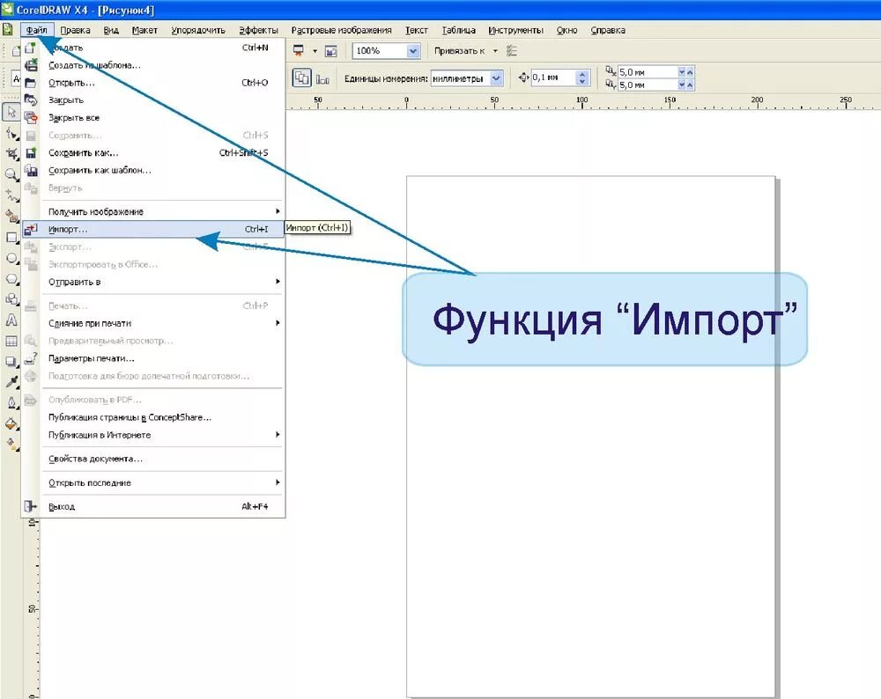Select the Rectangle tool

coord(11,237)
